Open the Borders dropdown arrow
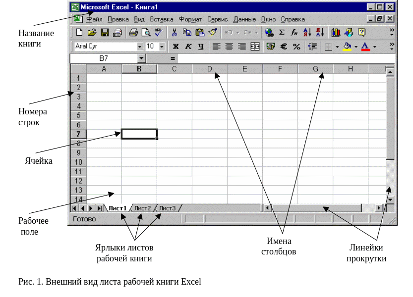 point(337,47)
